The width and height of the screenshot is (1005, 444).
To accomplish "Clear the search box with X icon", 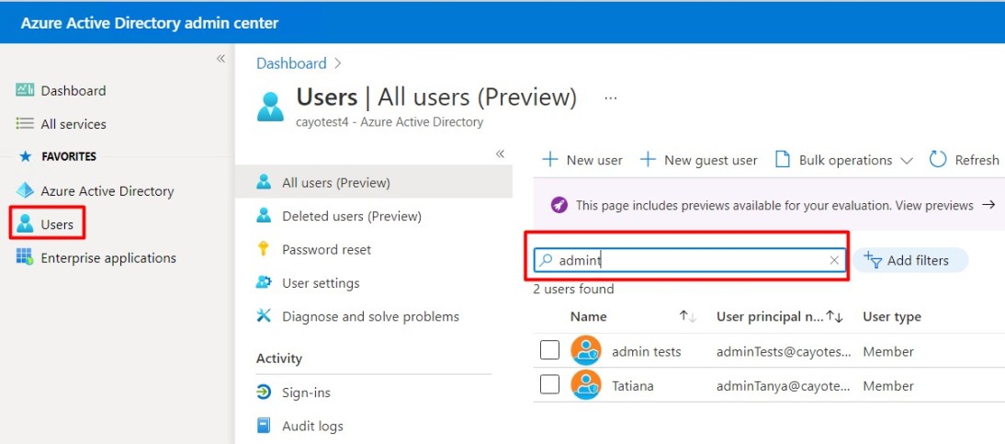I will click(834, 260).
